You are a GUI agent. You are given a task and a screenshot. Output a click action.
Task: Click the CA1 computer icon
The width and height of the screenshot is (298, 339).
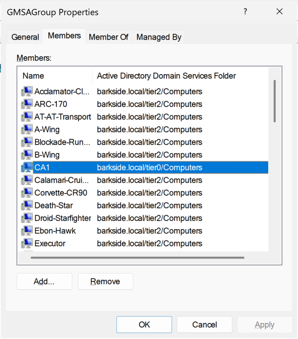(x=27, y=168)
